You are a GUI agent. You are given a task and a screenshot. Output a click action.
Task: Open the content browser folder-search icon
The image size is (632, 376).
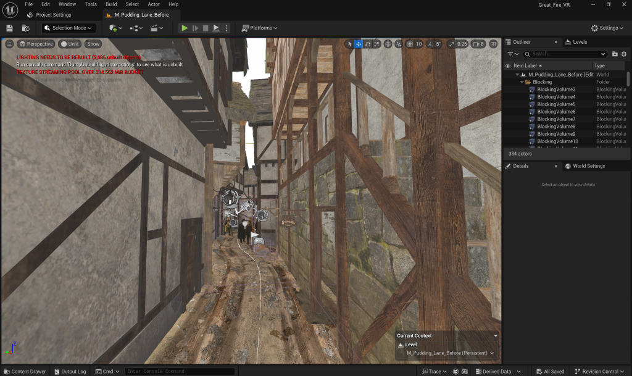[x=26, y=28]
